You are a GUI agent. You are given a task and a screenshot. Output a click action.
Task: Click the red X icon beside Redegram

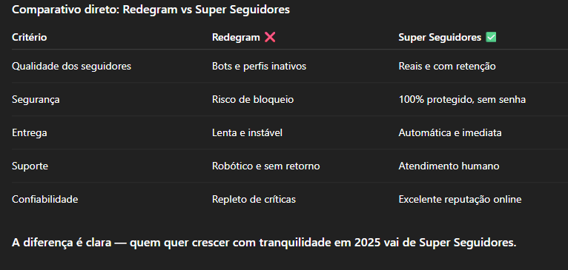(270, 37)
